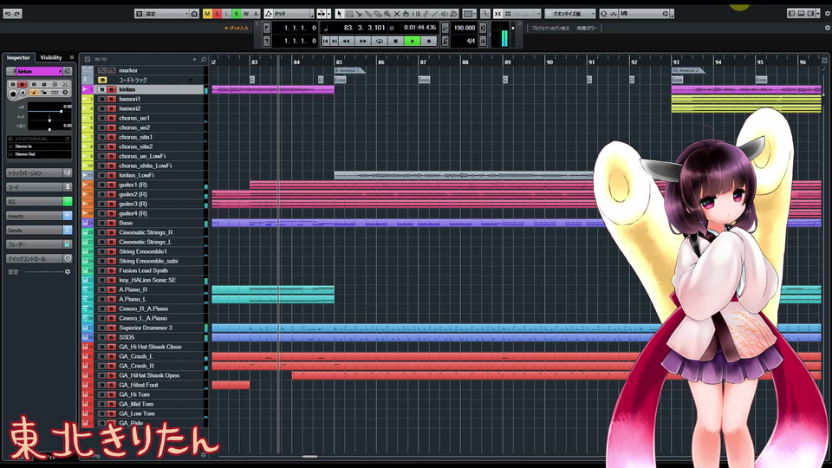This screenshot has height=468, width=832.
Task: Click Record Enable circle in Inspector
Action: pos(13,94)
